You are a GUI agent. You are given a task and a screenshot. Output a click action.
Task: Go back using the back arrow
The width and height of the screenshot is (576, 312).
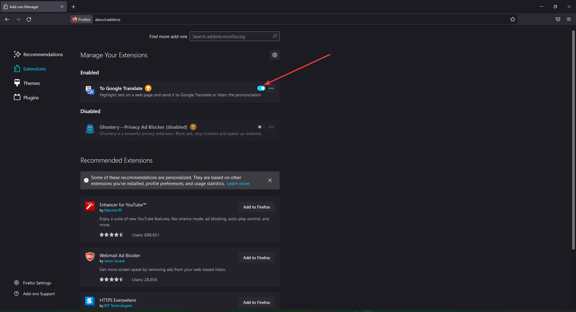tap(7, 19)
